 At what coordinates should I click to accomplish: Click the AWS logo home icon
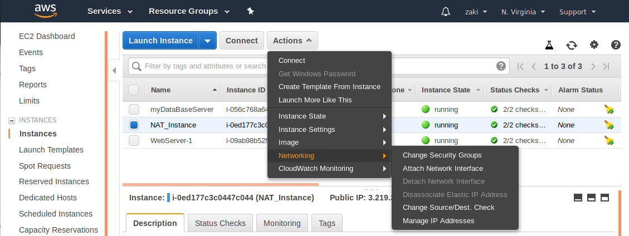coord(45,11)
